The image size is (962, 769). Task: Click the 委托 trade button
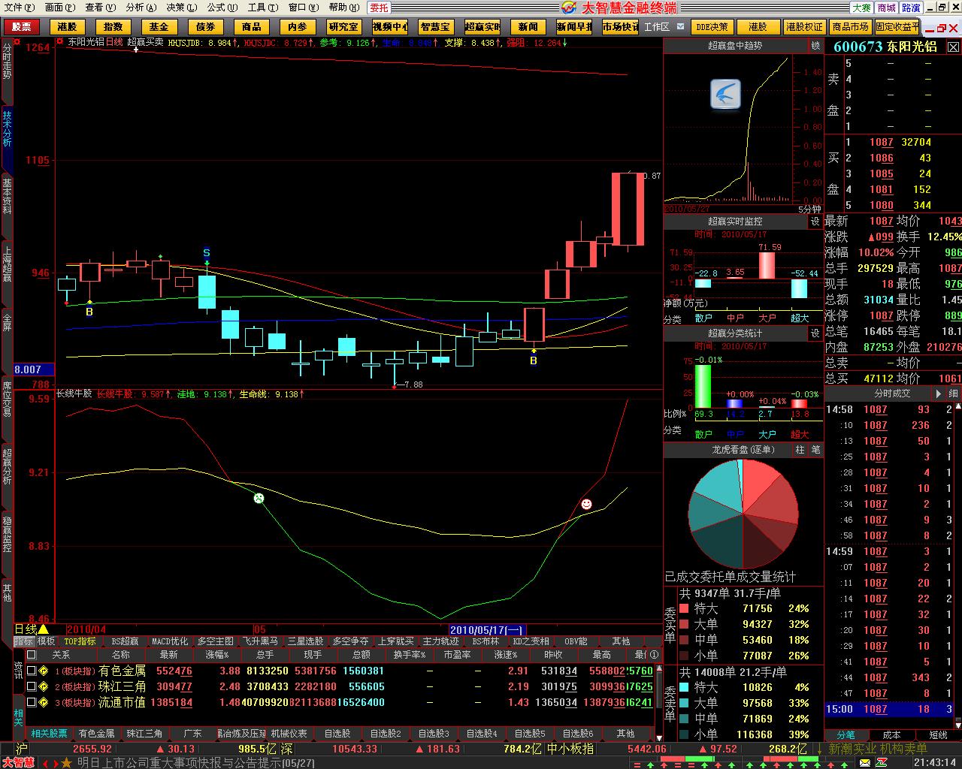380,8
